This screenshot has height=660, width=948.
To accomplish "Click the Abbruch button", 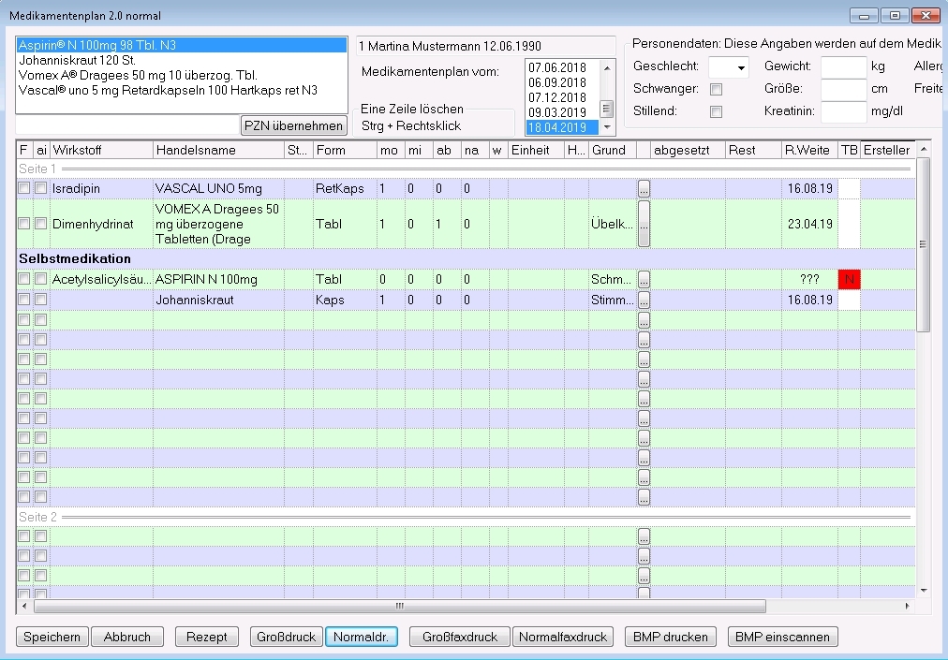I will click(127, 637).
